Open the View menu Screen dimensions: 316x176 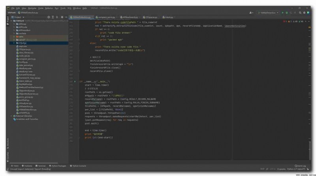tap(24, 8)
